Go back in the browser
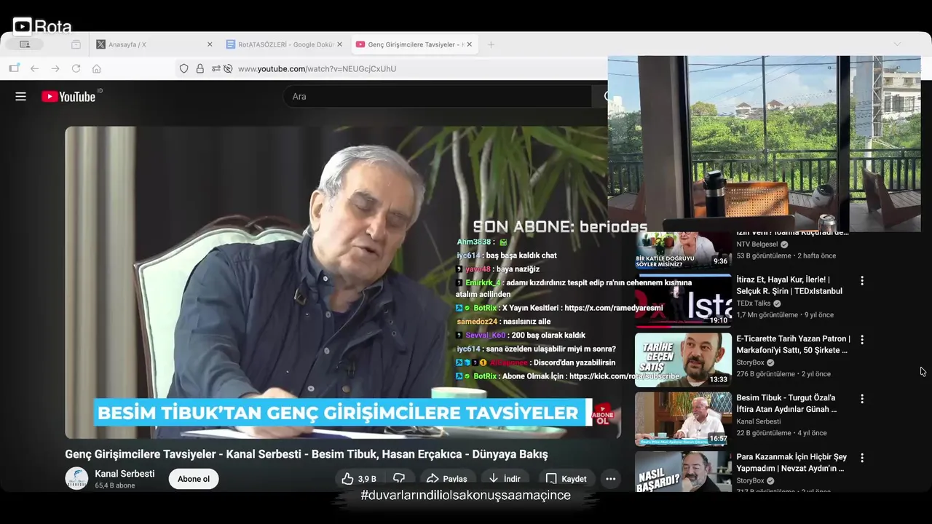 [x=34, y=68]
